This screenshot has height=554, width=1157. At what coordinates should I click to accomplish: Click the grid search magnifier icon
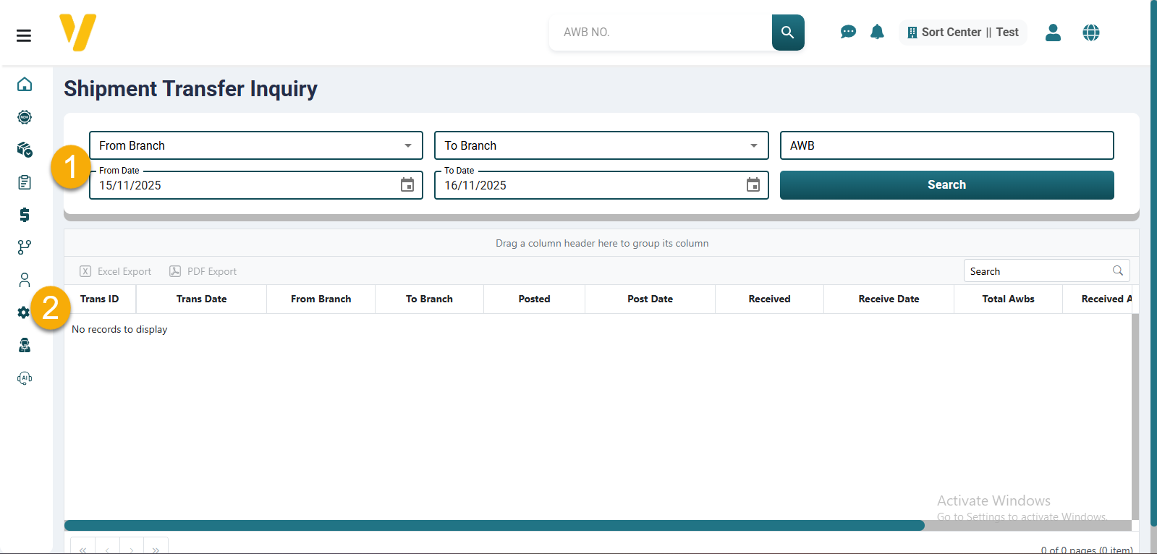1118,270
